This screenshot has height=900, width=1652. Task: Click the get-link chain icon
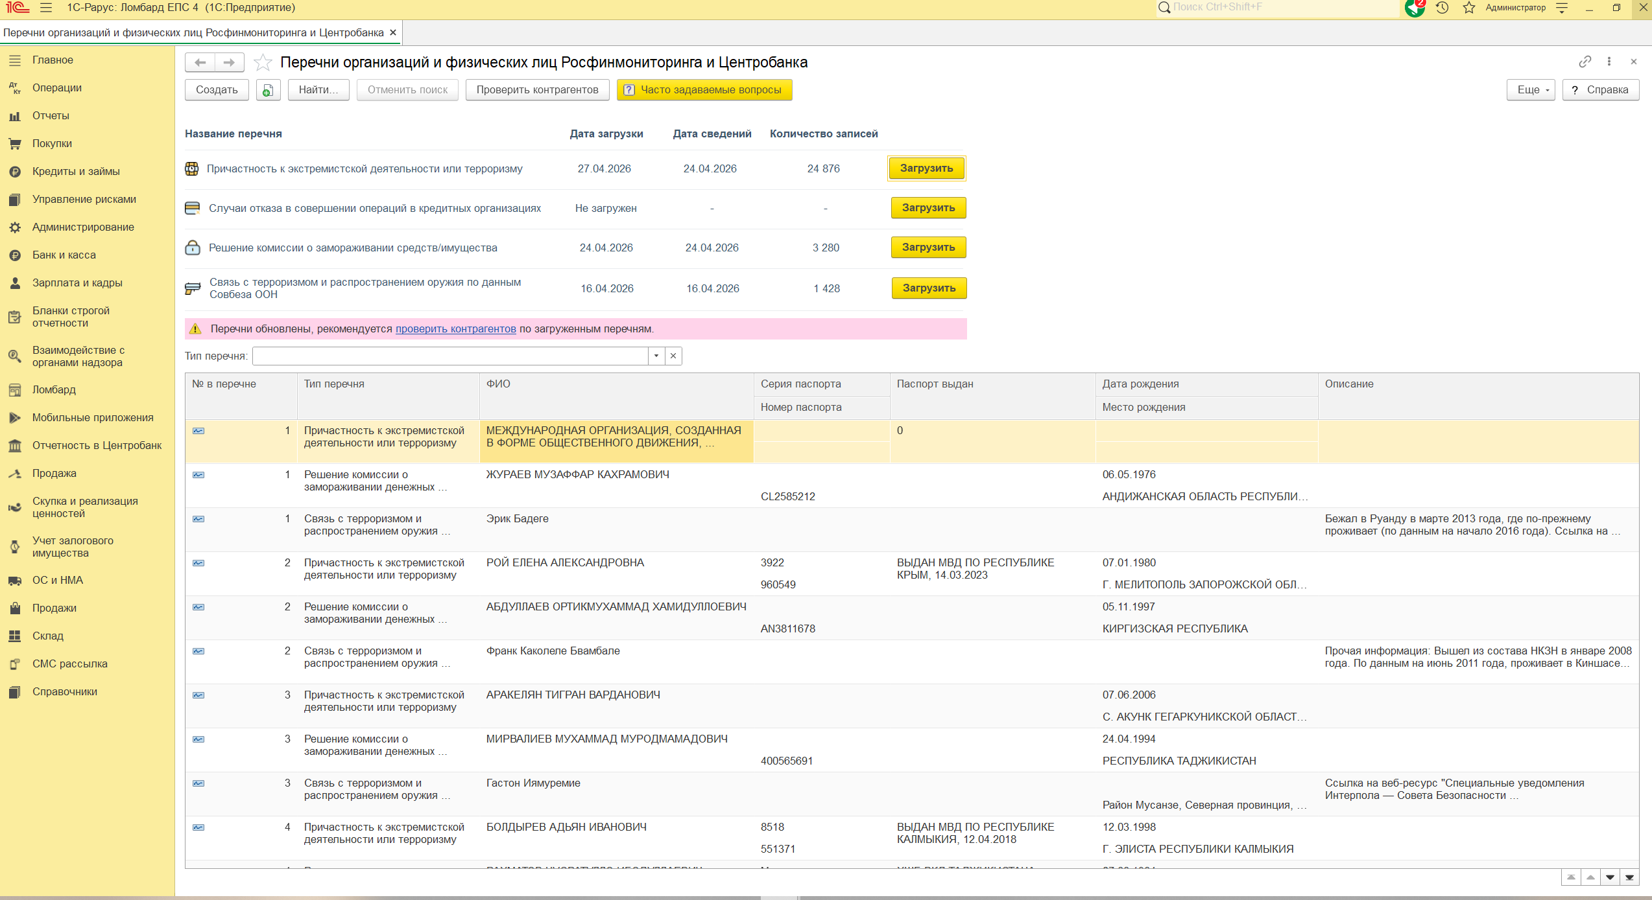pos(1585,62)
